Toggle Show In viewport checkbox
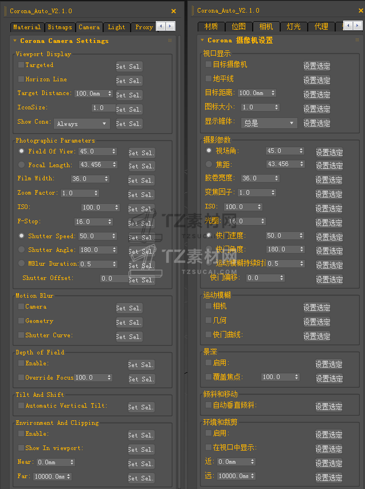 pos(21,448)
